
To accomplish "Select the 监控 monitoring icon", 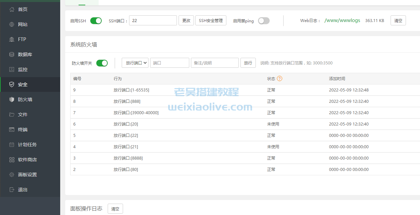I will click(11, 69).
